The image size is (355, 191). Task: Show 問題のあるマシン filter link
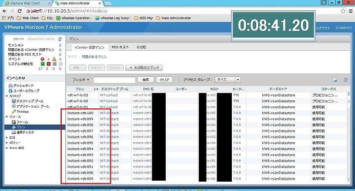click(x=94, y=57)
